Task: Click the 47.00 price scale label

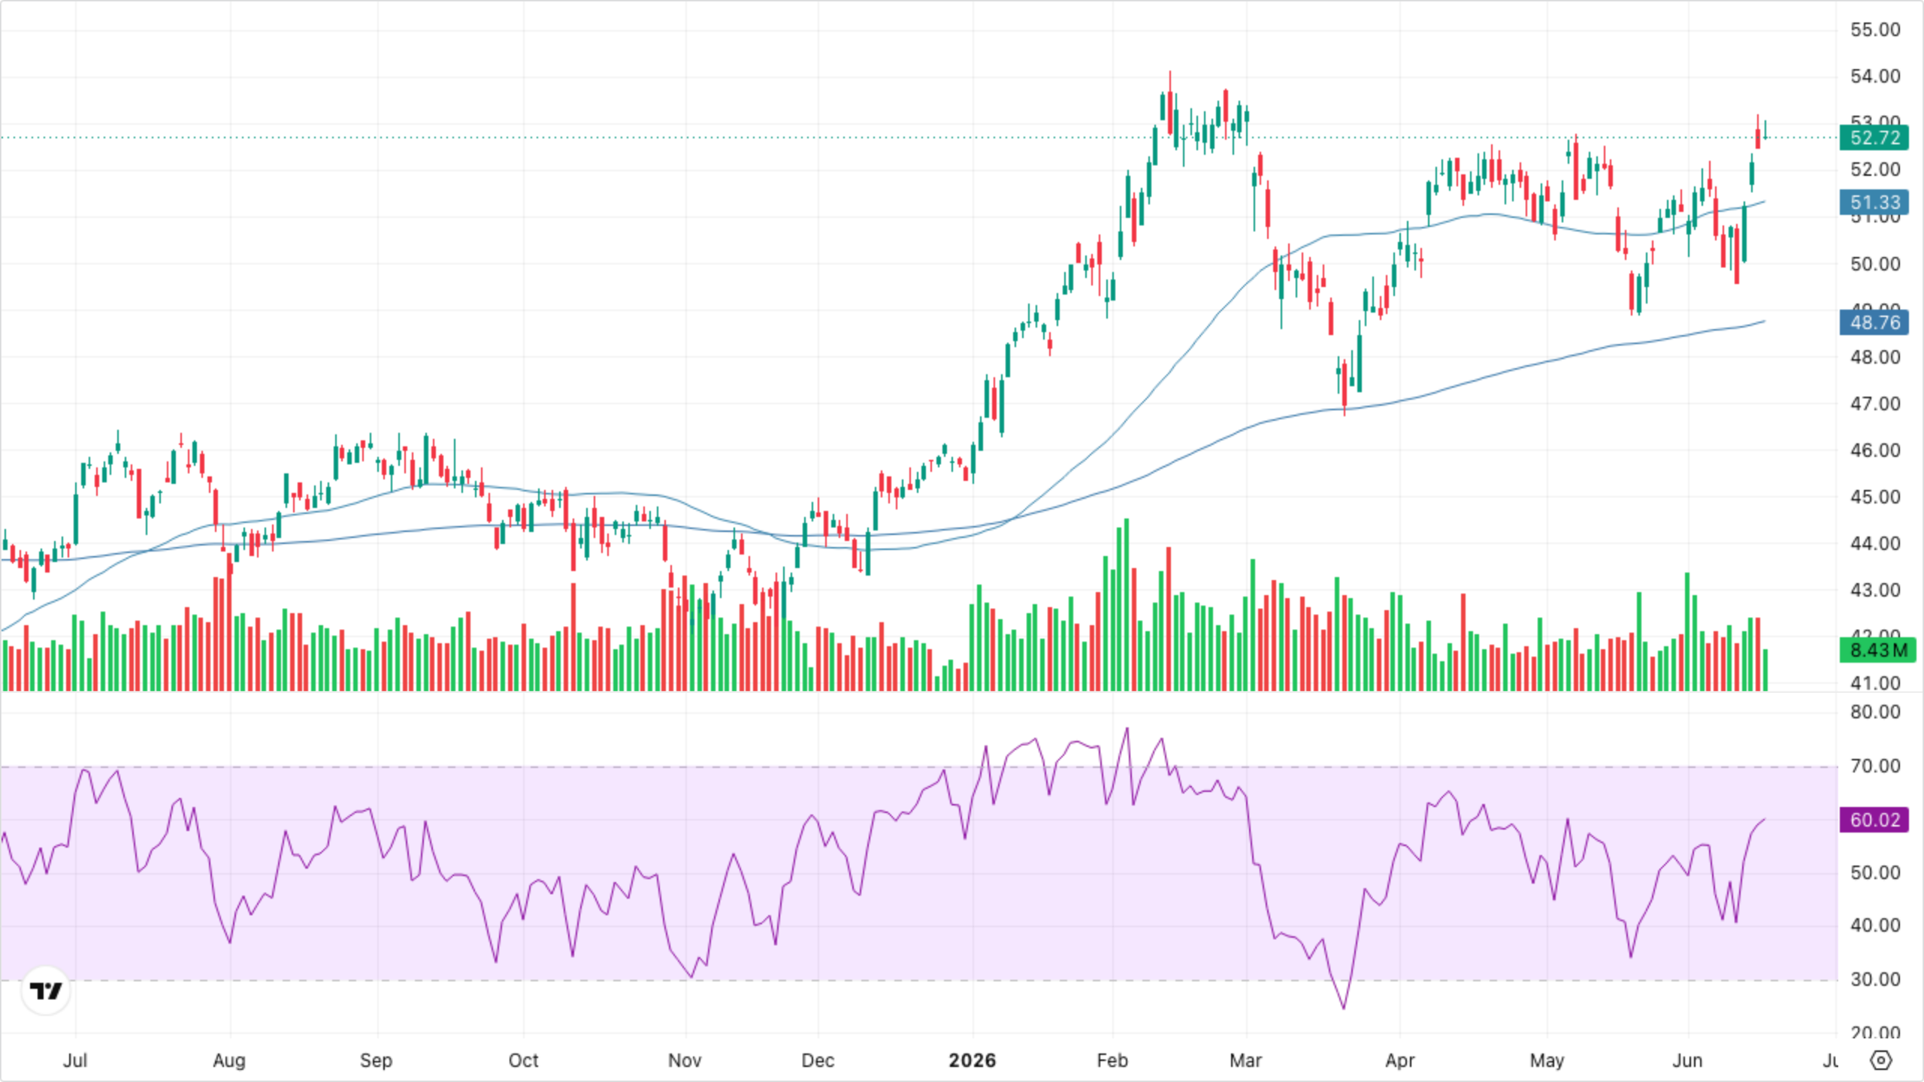Action: pos(1874,403)
